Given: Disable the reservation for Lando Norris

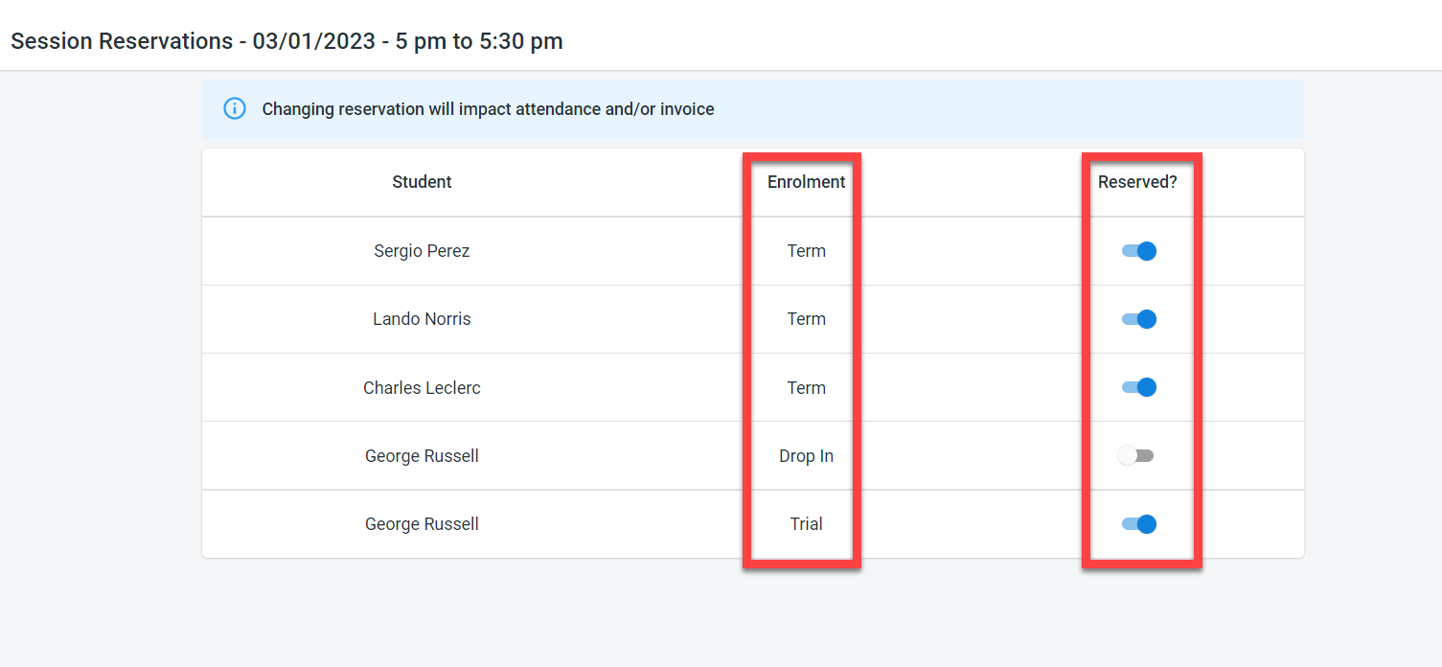Looking at the screenshot, I should [x=1139, y=319].
